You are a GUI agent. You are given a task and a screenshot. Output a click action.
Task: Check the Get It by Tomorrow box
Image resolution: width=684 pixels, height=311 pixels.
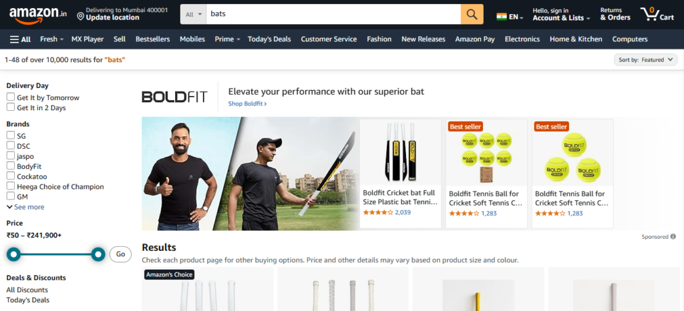click(11, 97)
